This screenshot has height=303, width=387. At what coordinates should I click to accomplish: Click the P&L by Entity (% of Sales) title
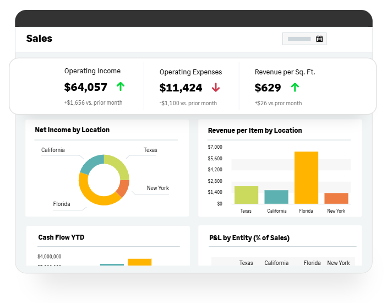tap(249, 238)
